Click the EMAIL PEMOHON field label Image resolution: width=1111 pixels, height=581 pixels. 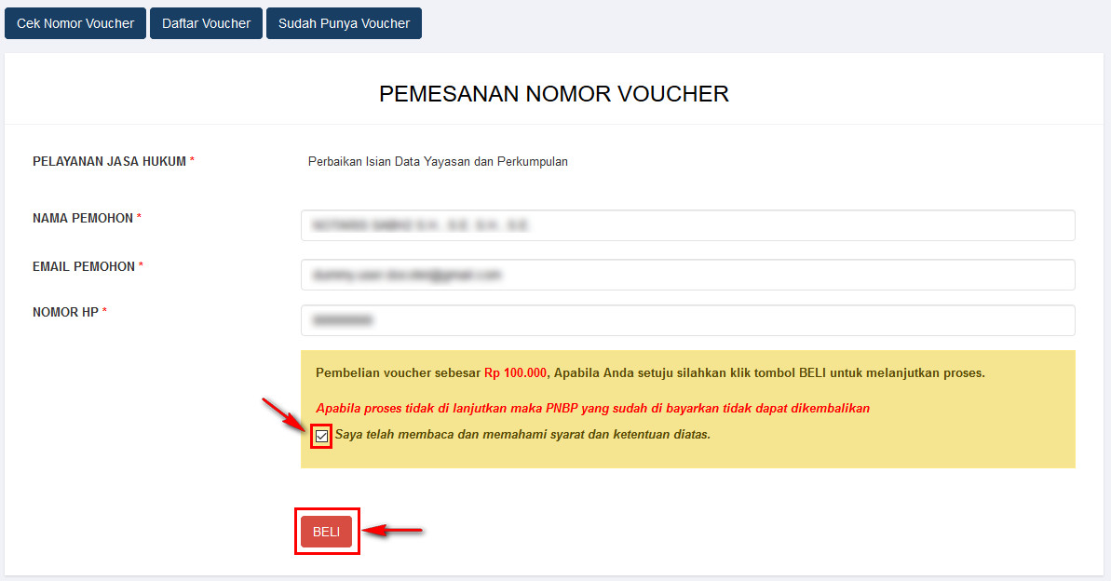(88, 266)
